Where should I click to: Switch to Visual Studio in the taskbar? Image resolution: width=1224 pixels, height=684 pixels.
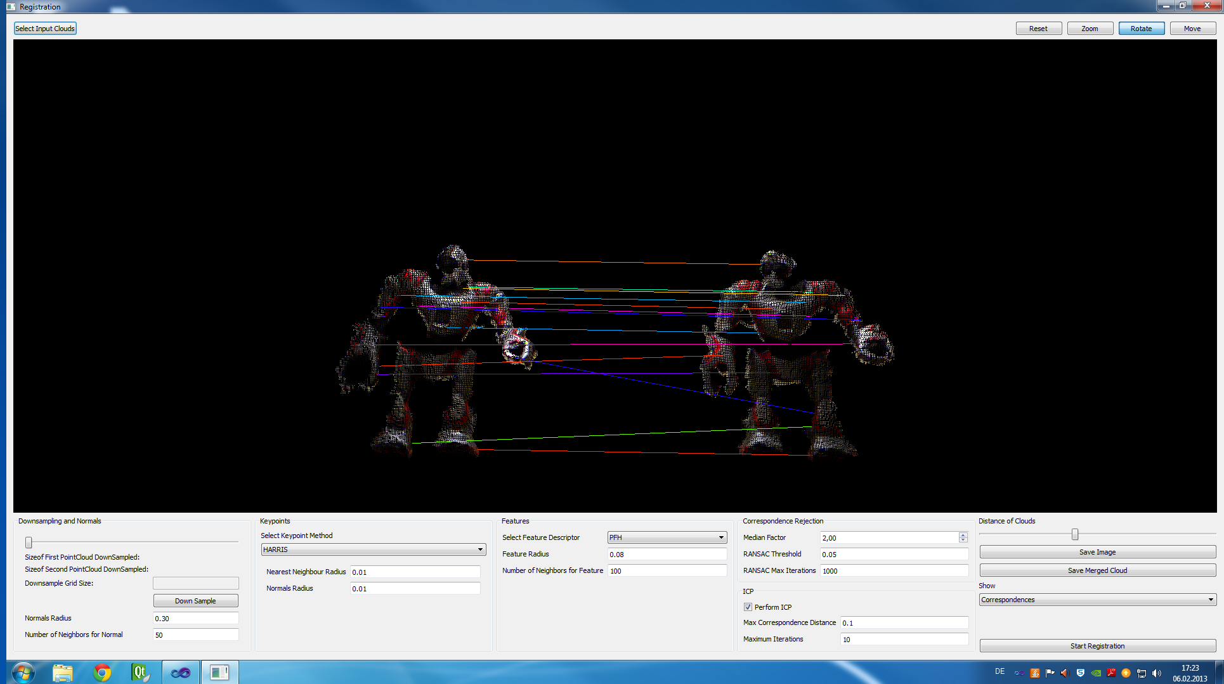coord(181,672)
